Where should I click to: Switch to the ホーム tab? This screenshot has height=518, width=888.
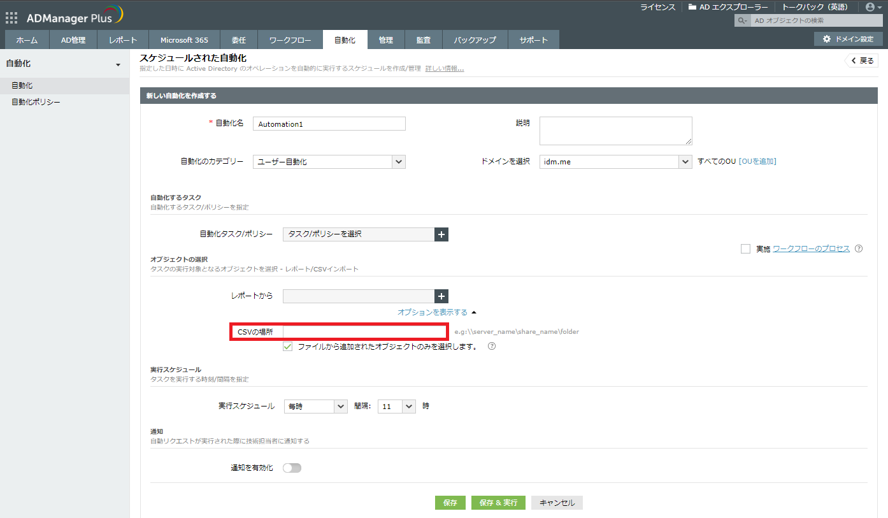point(27,40)
